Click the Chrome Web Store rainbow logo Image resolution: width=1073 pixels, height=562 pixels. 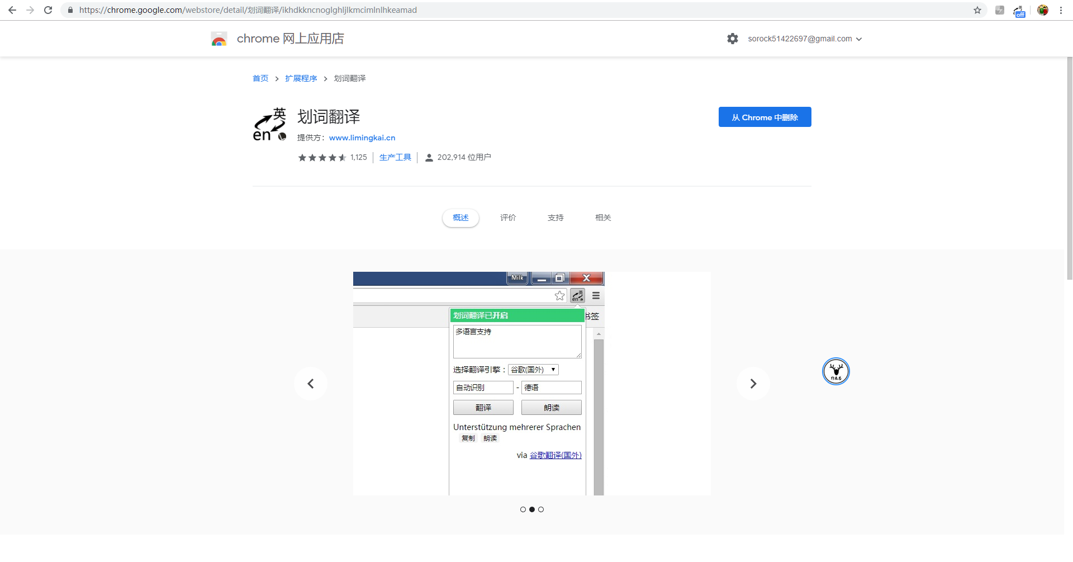219,39
